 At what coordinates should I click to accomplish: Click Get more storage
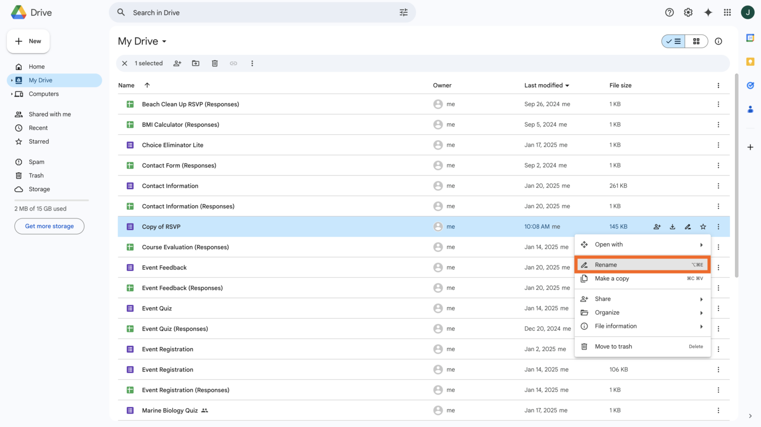click(49, 226)
